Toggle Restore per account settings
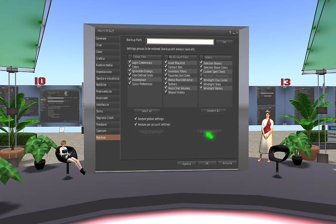Screen dimensions: 336x224 (136, 124)
